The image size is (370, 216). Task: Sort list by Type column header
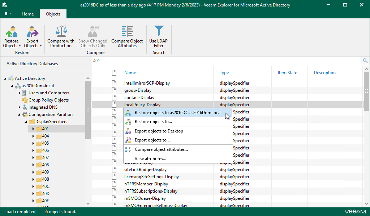point(224,73)
